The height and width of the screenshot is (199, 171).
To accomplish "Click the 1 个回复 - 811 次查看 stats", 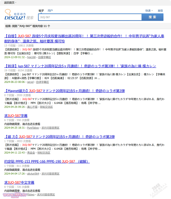I will tap(17, 166).
